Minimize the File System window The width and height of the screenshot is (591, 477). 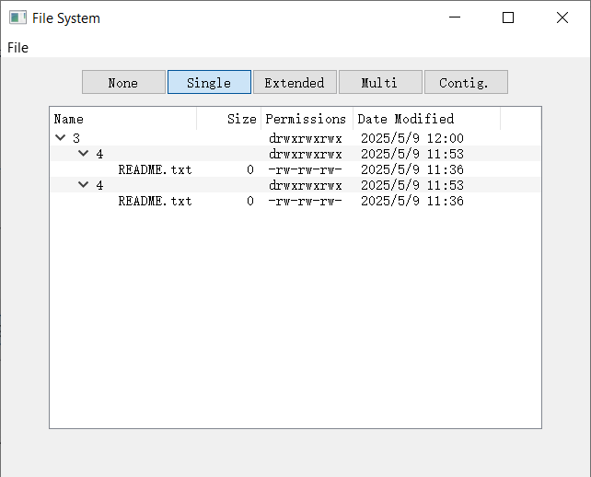click(x=455, y=17)
